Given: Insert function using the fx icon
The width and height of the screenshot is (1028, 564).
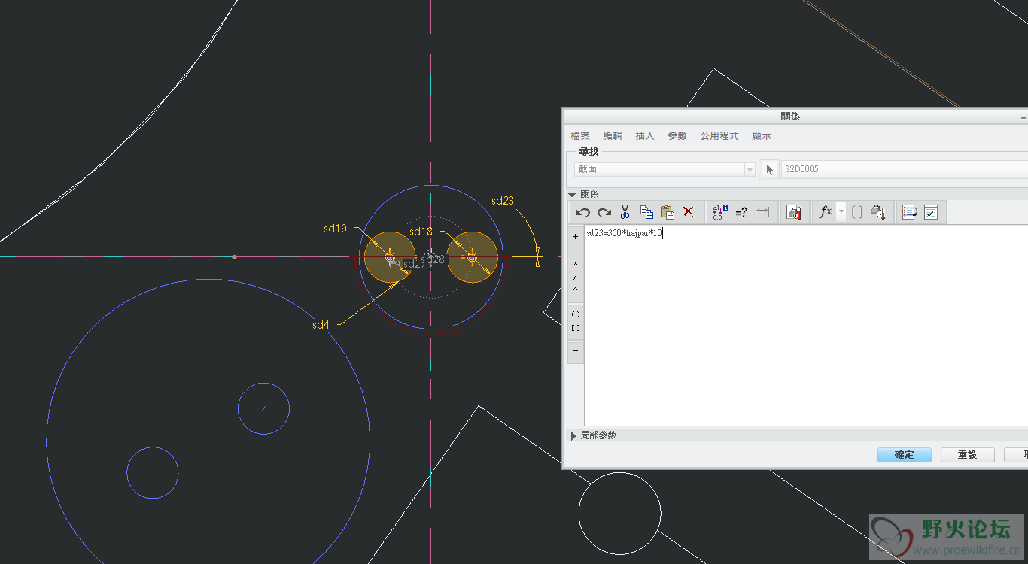Looking at the screenshot, I should point(826,212).
